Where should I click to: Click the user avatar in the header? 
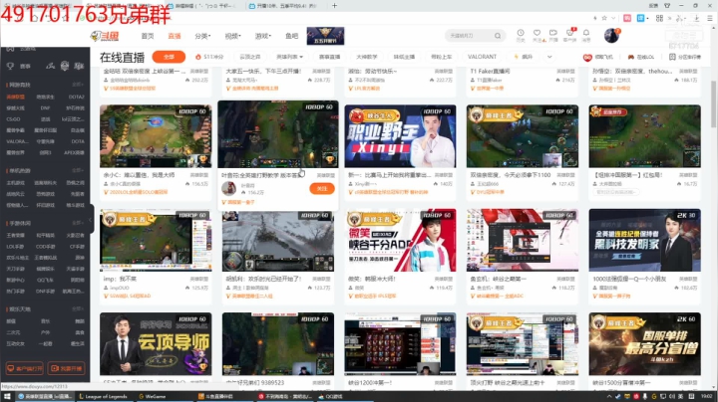[611, 35]
